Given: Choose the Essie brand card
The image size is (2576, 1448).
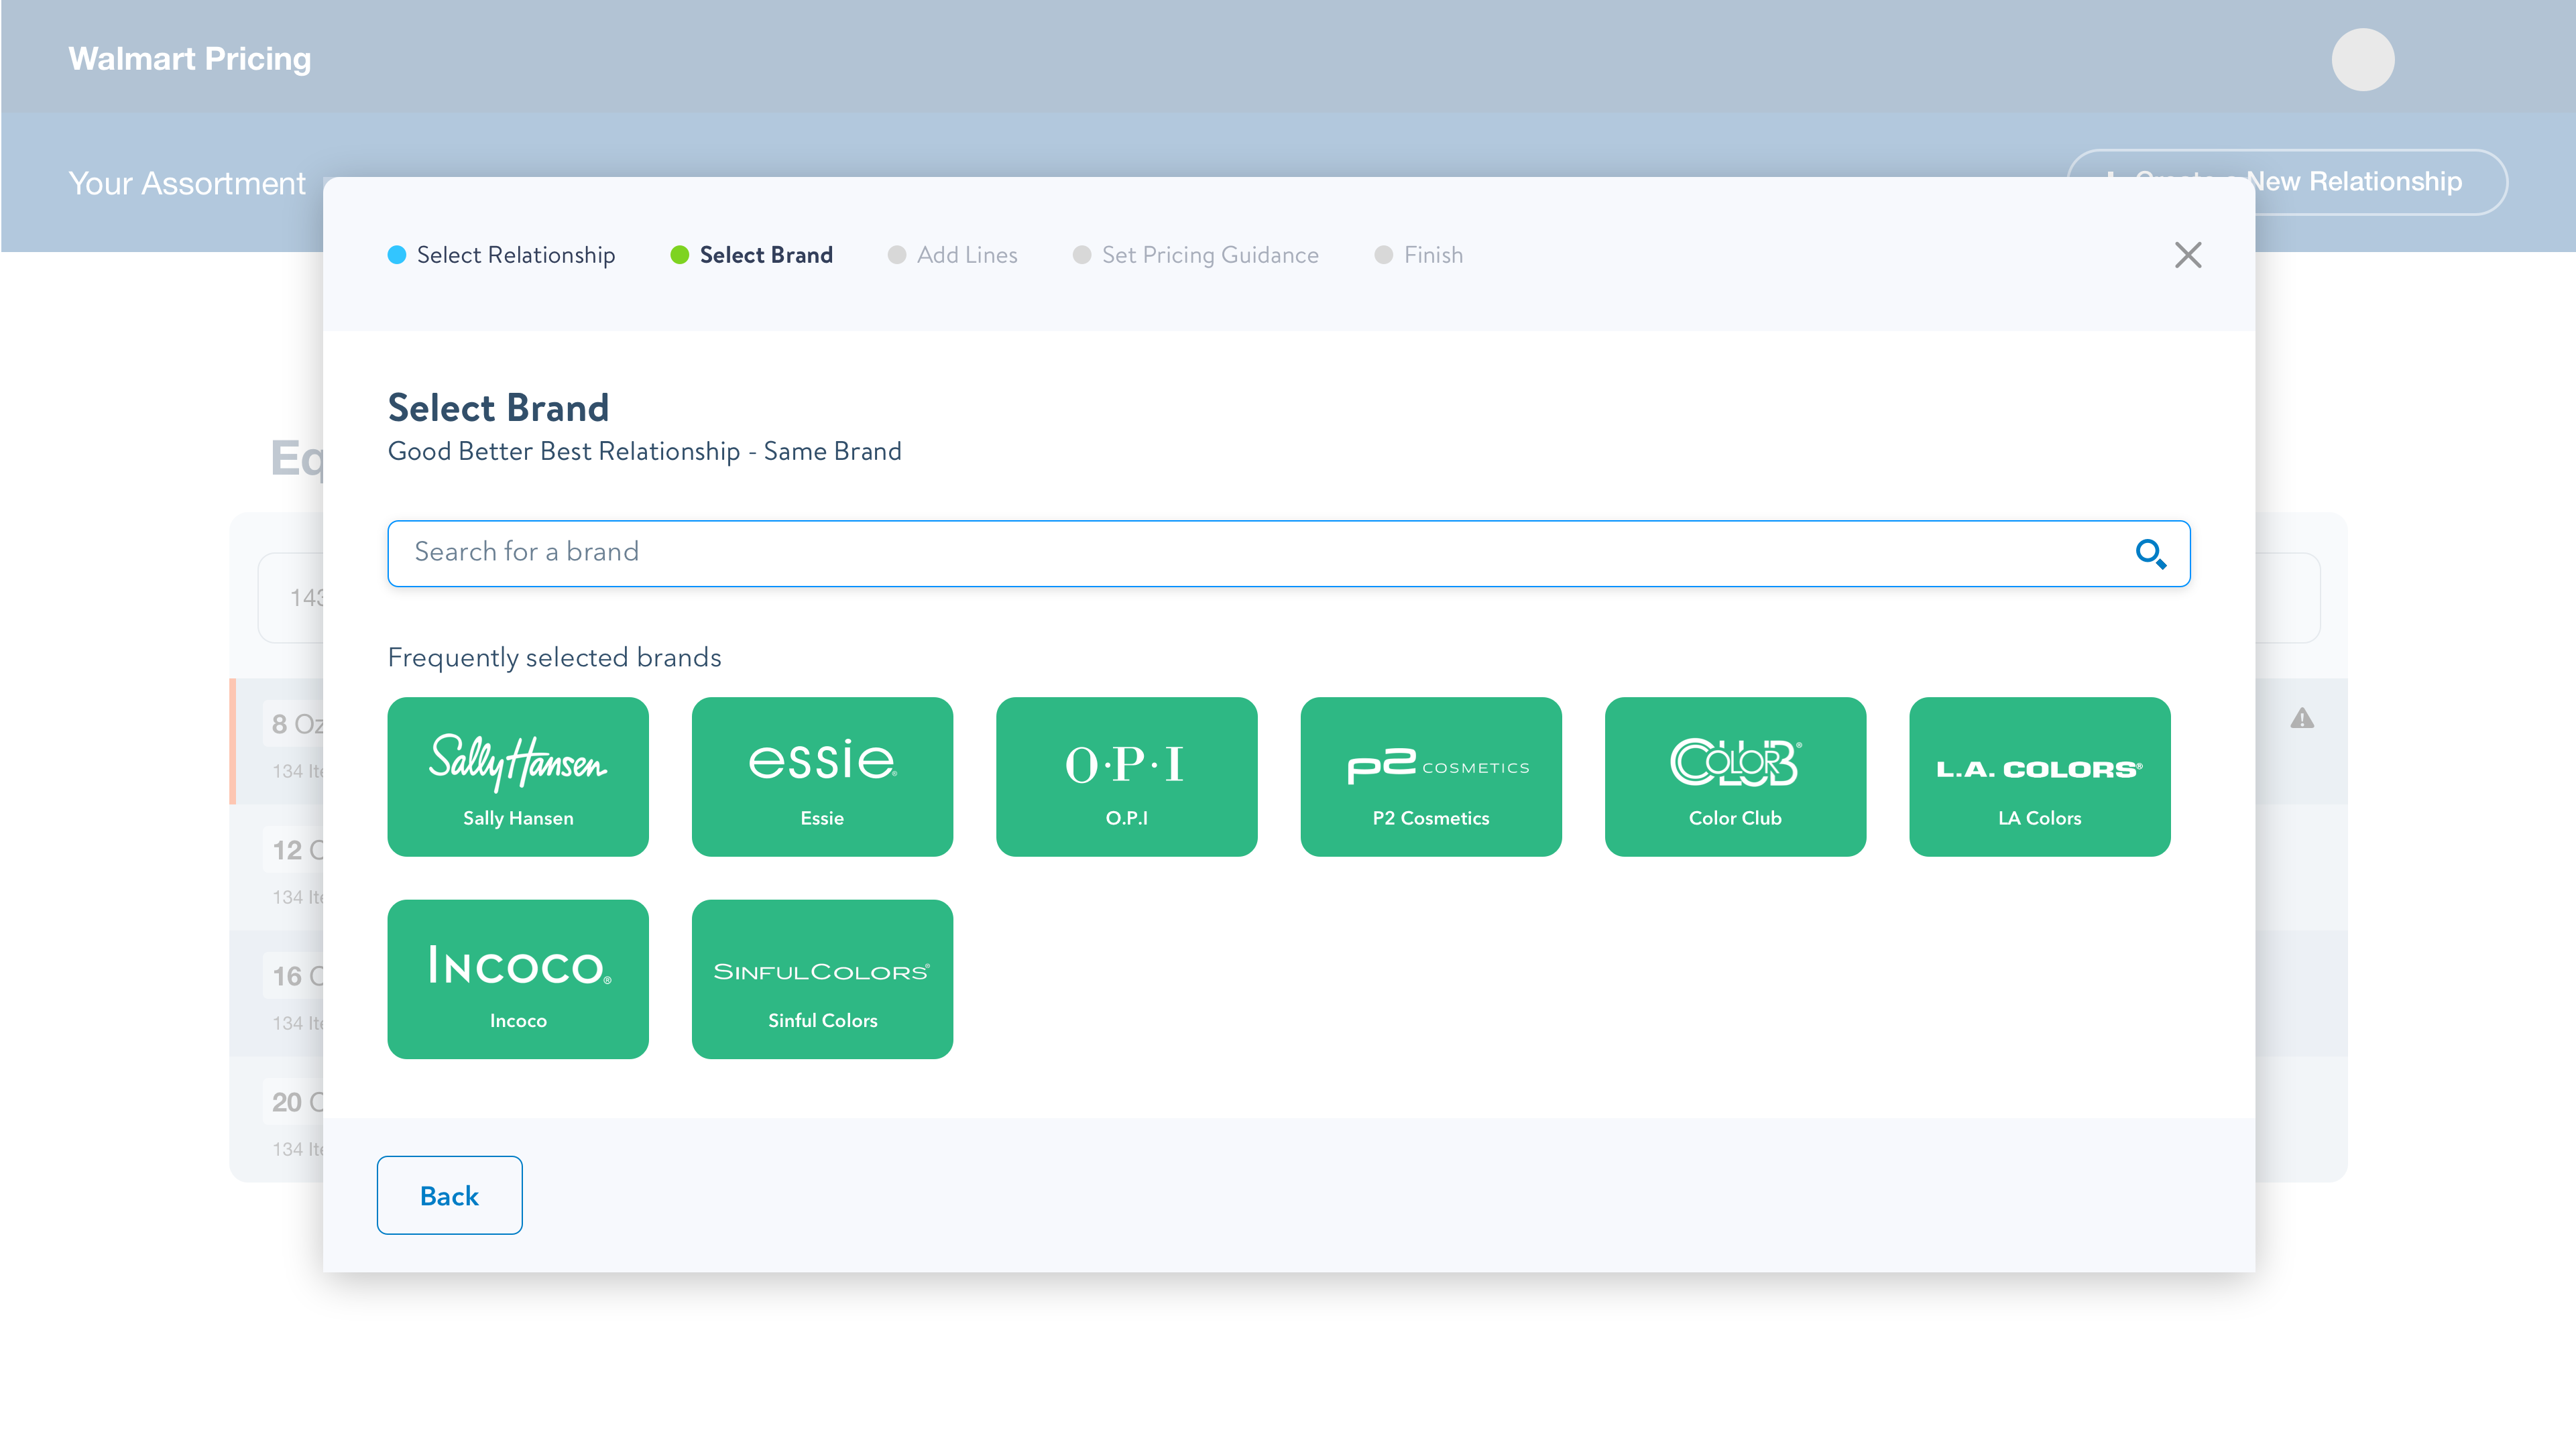Looking at the screenshot, I should (822, 776).
